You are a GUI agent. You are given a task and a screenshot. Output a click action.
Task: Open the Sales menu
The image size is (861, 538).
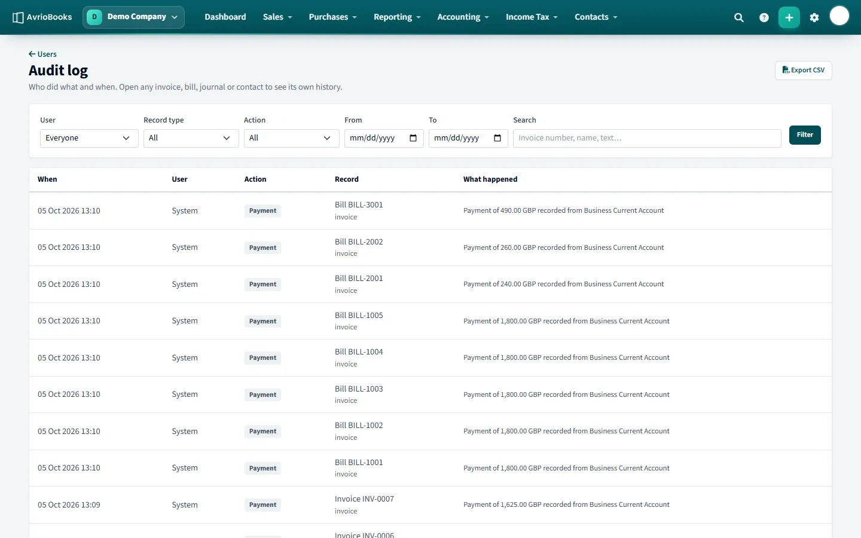277,17
